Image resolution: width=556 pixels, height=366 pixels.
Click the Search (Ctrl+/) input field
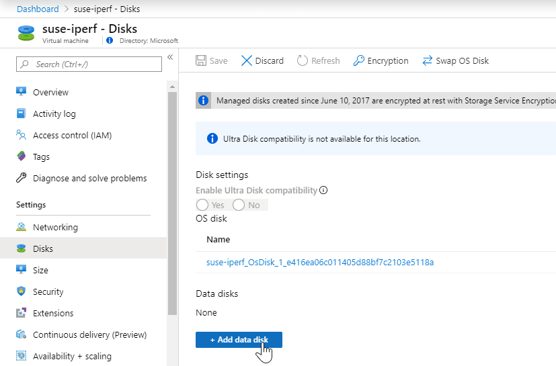point(89,64)
